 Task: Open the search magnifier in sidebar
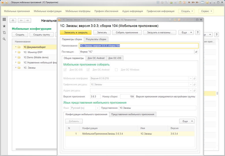pos(4,39)
